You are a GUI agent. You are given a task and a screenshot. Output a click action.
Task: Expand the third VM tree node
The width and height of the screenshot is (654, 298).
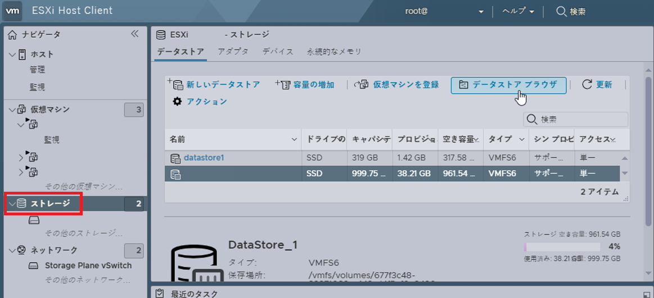pyautogui.click(x=21, y=171)
